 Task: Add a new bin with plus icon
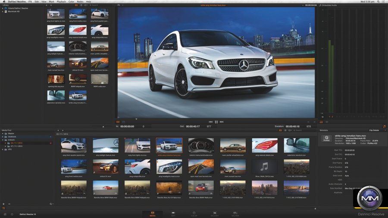click(3, 204)
